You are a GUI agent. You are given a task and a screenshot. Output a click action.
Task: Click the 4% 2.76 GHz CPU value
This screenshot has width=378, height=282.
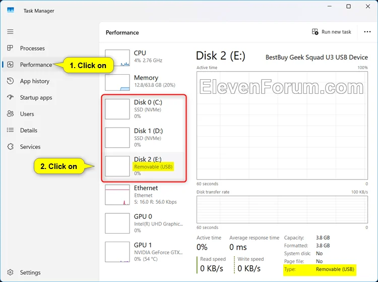[148, 61]
